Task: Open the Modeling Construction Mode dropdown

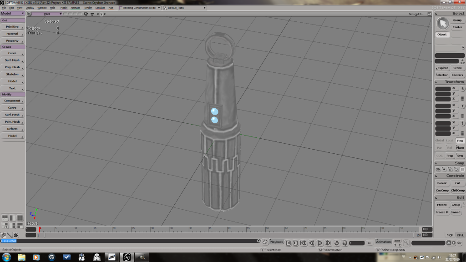Action: (x=140, y=8)
